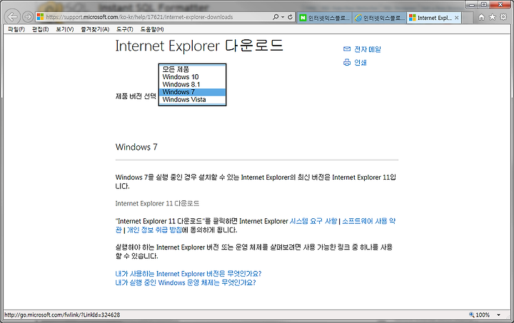The image size is (514, 323).
Task: Open the zoom level dropdown arrow
Action: 498,315
